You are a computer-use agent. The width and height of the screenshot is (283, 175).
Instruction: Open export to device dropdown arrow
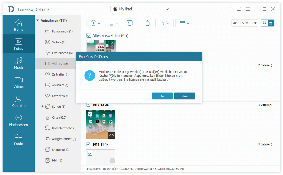point(117,23)
